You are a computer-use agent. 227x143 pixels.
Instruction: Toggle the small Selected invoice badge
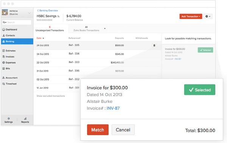click(205, 50)
